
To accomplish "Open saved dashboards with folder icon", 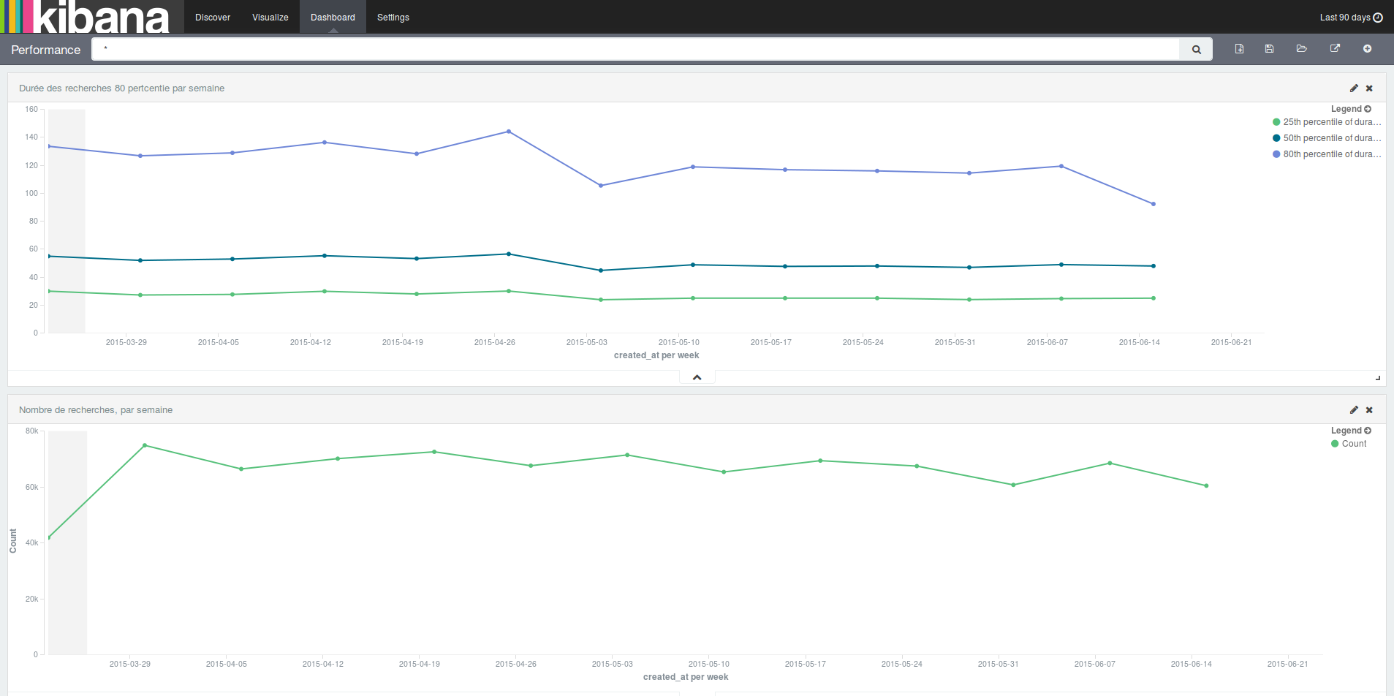I will tap(1302, 49).
